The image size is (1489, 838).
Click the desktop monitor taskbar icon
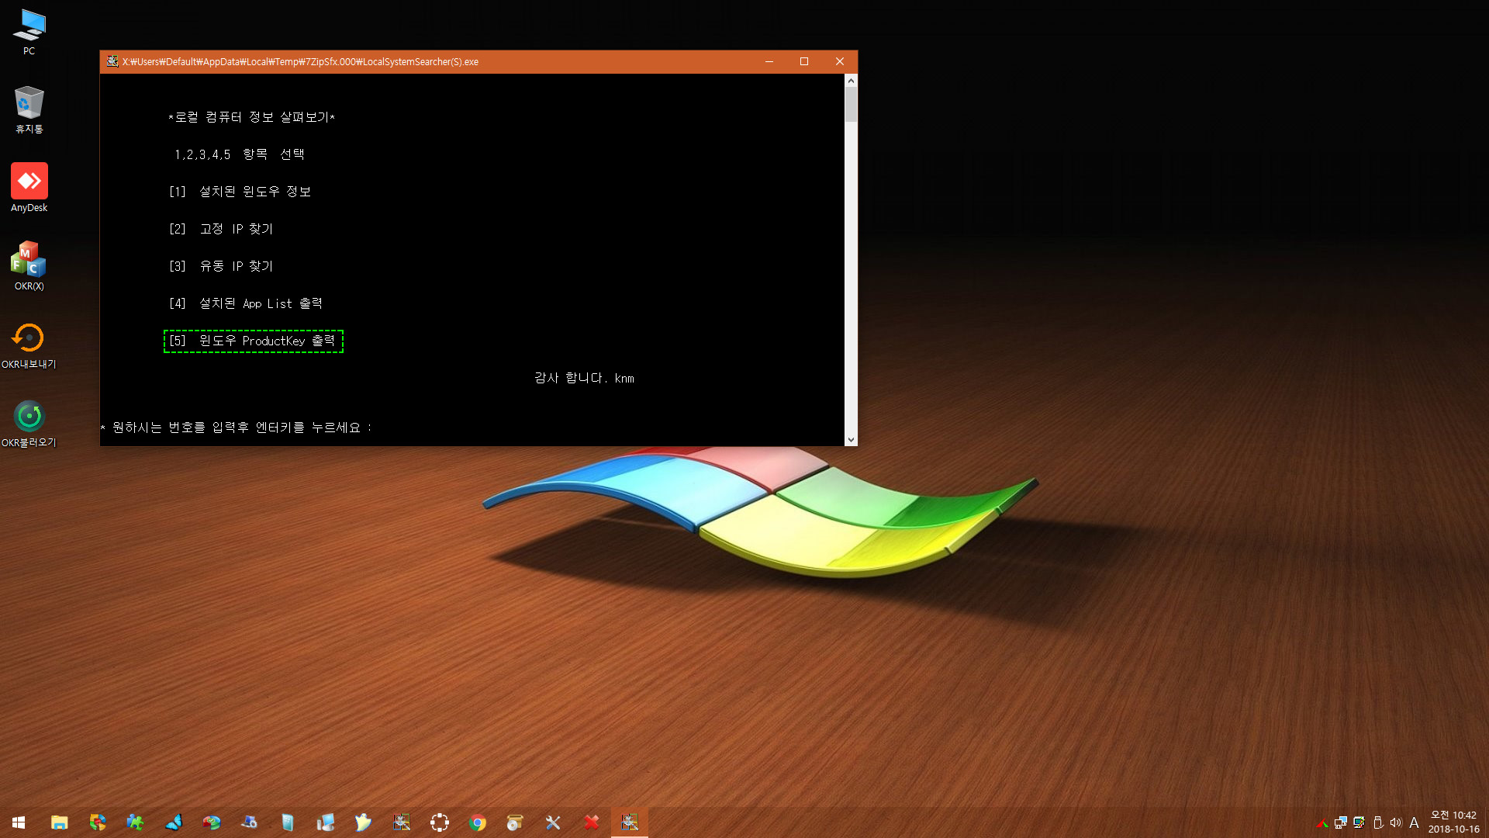pyautogui.click(x=325, y=822)
